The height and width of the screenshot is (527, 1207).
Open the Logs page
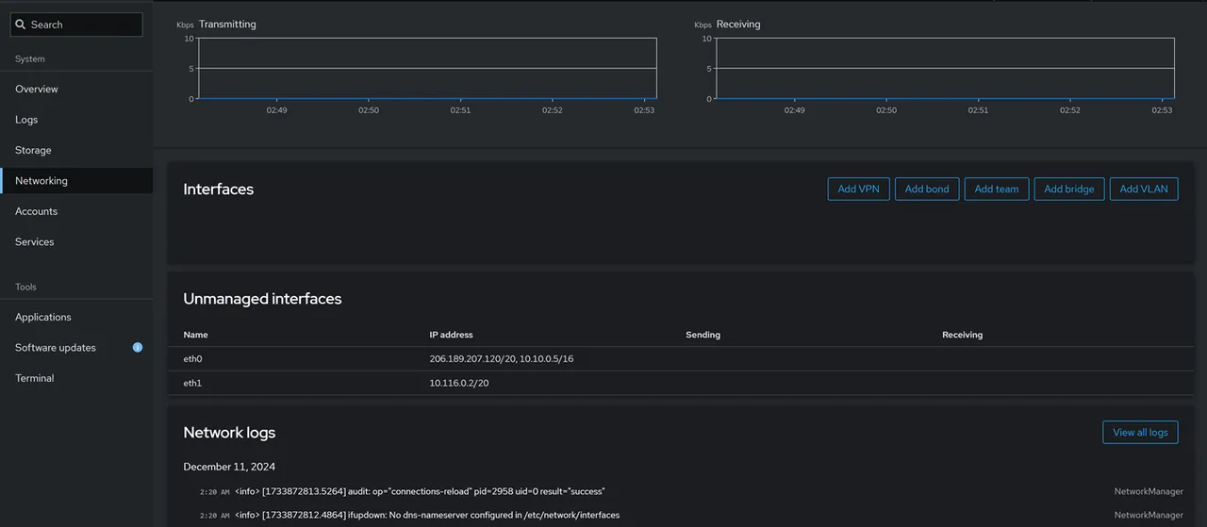click(x=76, y=120)
